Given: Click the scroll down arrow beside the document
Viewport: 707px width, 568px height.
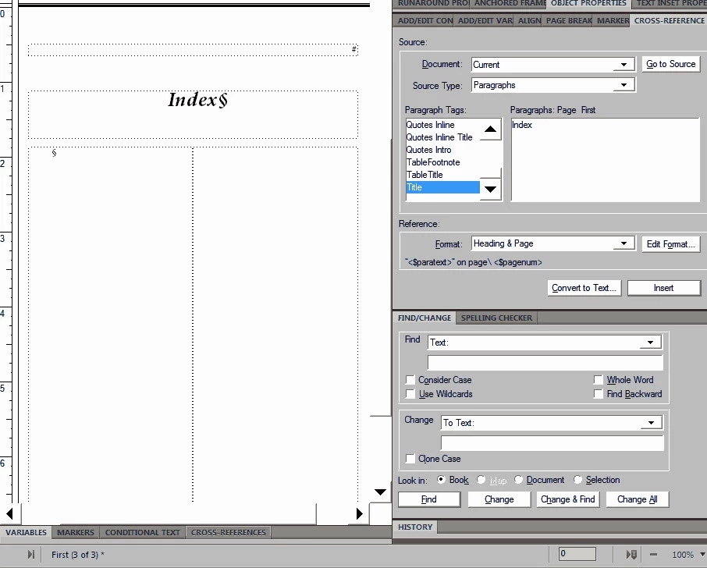Looking at the screenshot, I should pos(381,492).
